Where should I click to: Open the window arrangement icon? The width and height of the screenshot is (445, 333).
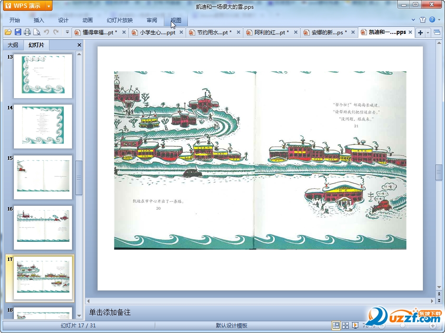[x=437, y=33]
